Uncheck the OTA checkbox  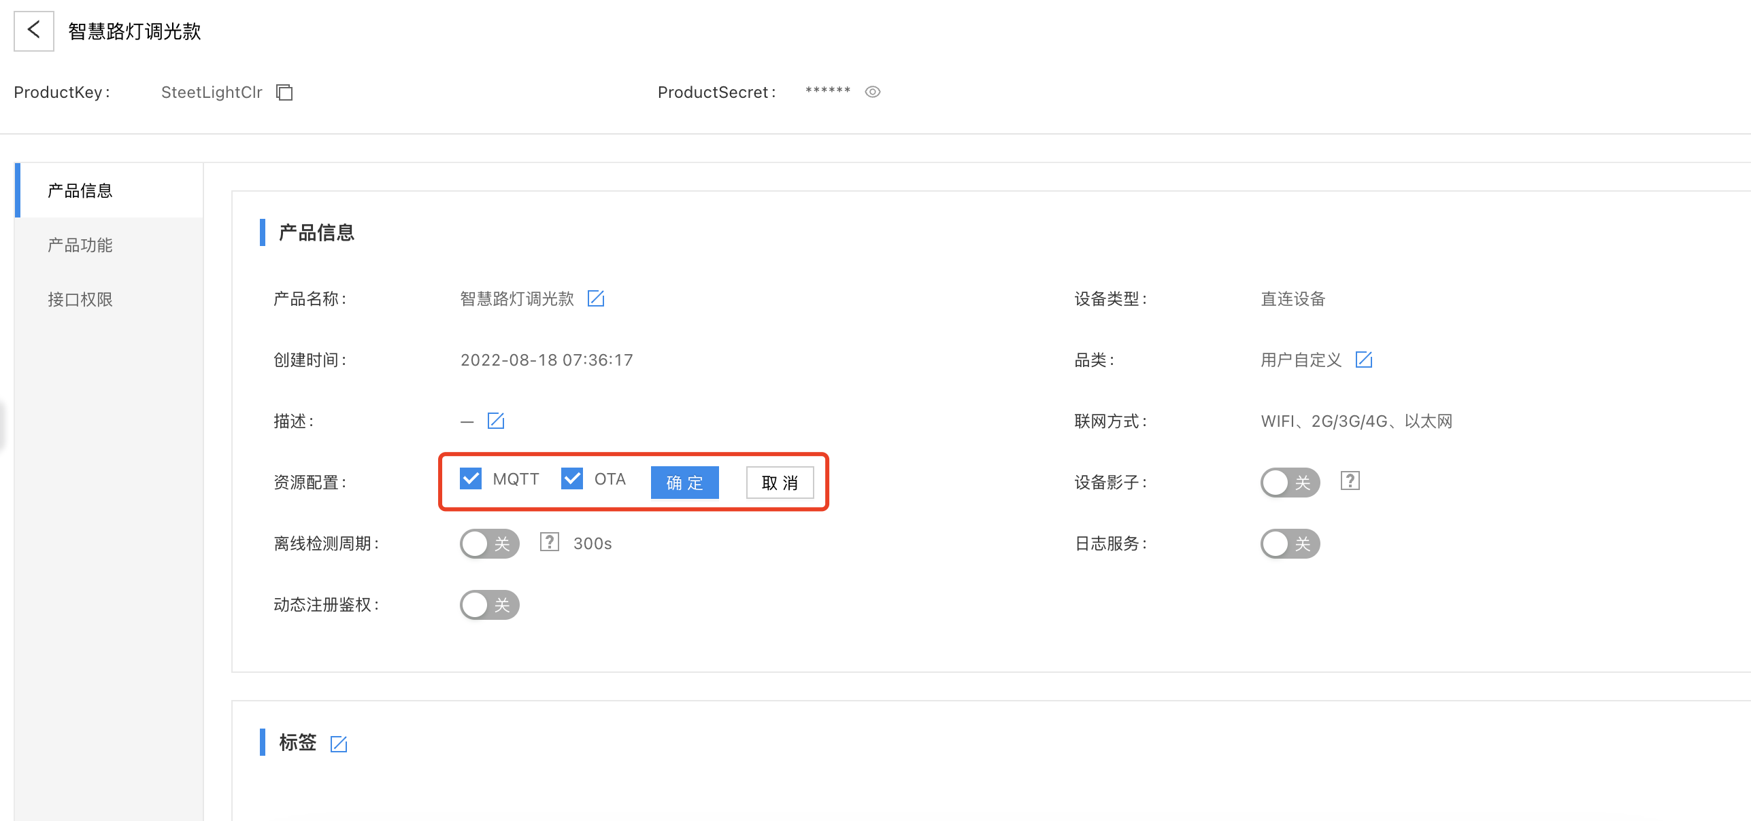pyautogui.click(x=572, y=478)
